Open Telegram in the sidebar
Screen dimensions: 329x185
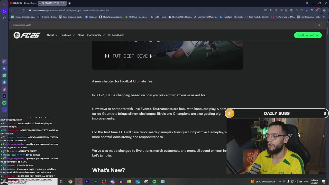[4, 82]
